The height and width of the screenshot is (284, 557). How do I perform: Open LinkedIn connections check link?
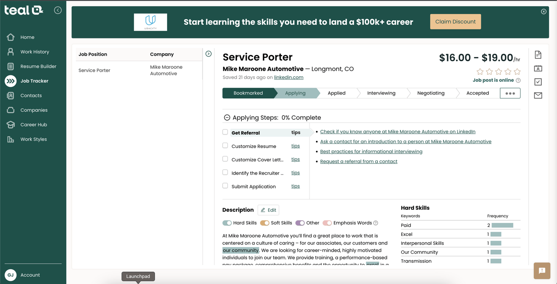coord(398,132)
